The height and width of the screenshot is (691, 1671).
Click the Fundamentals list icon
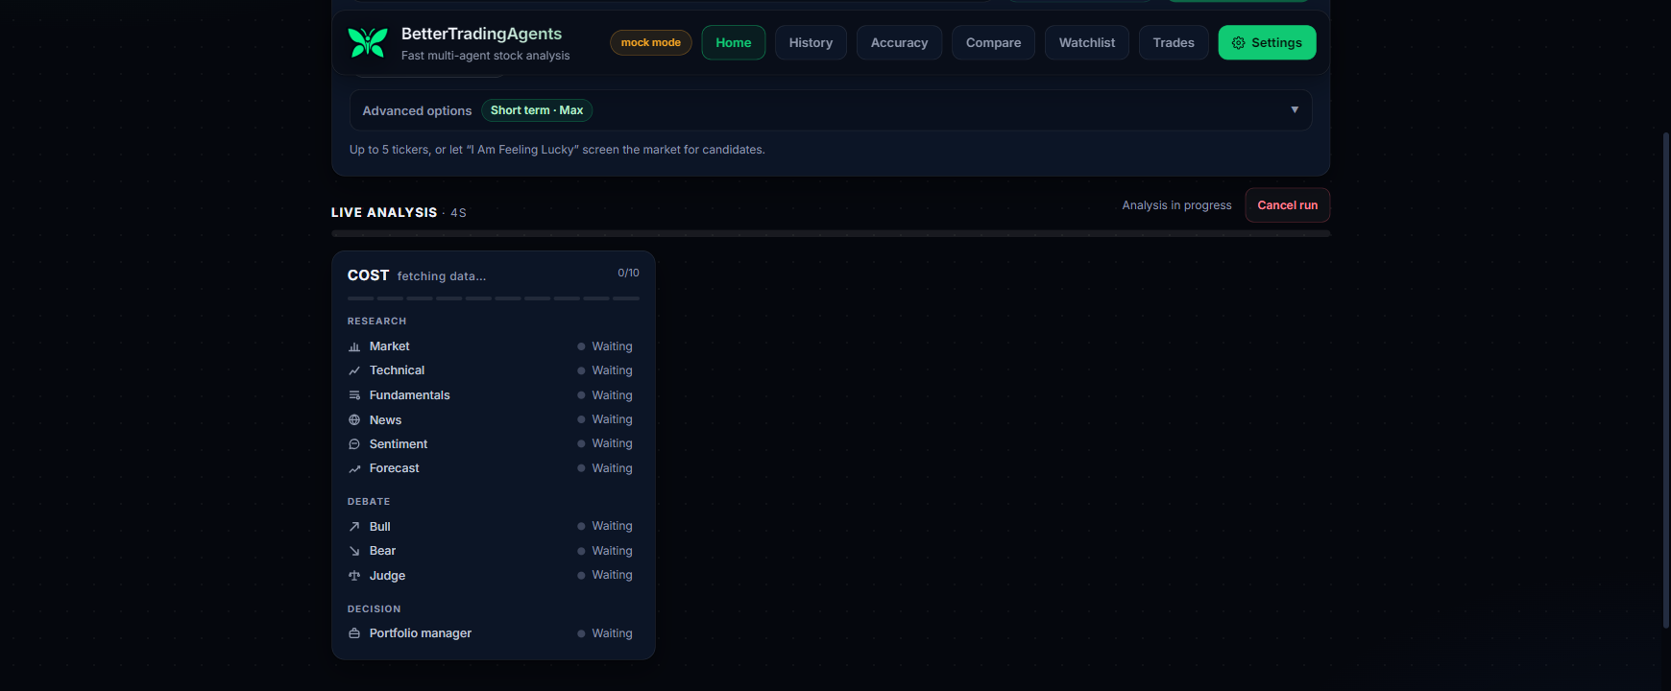pyautogui.click(x=354, y=395)
